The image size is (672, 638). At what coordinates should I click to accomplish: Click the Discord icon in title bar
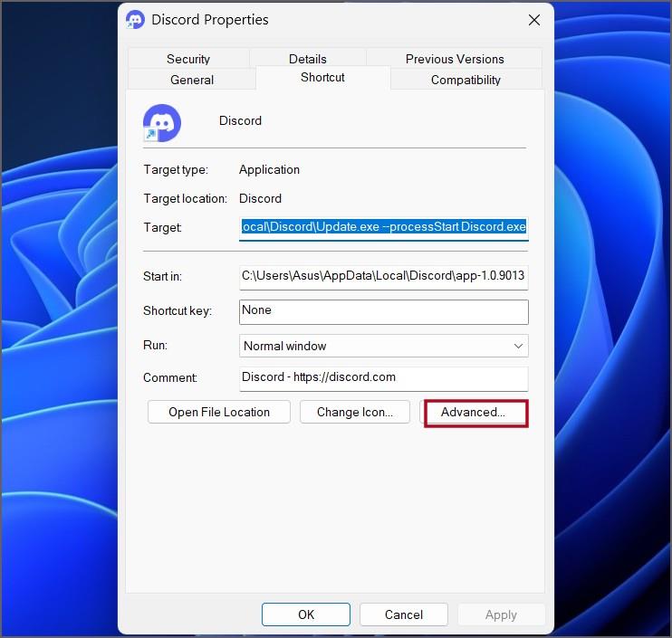coord(135,20)
